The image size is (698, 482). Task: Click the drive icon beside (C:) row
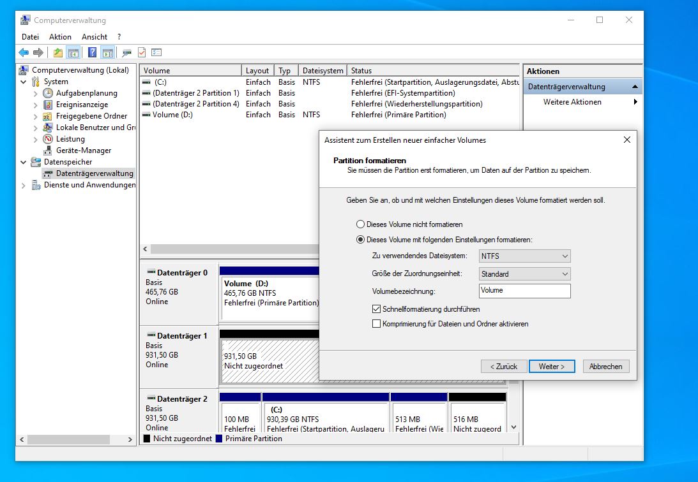pos(146,82)
